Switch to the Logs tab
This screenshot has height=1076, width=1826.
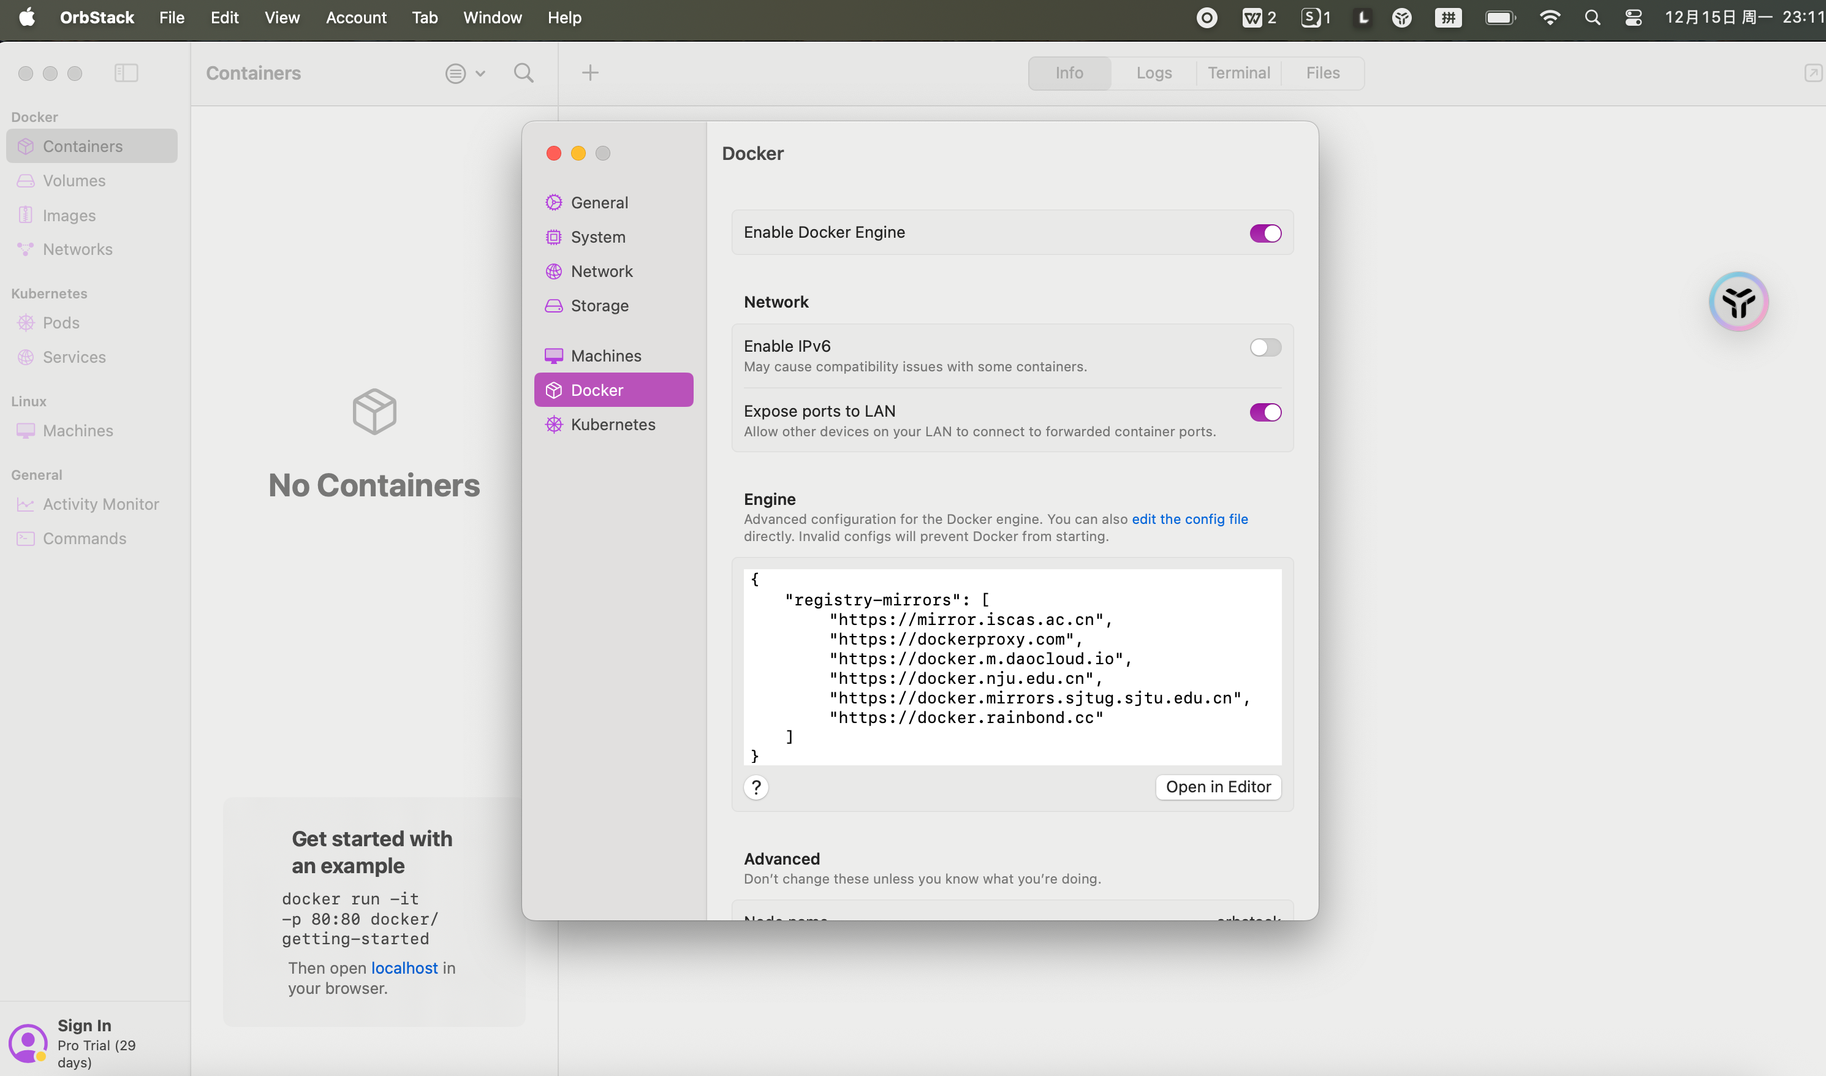(x=1153, y=74)
